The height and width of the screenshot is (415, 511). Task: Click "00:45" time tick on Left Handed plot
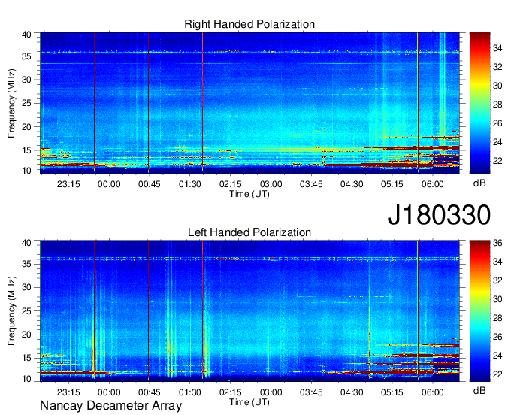pos(150,392)
